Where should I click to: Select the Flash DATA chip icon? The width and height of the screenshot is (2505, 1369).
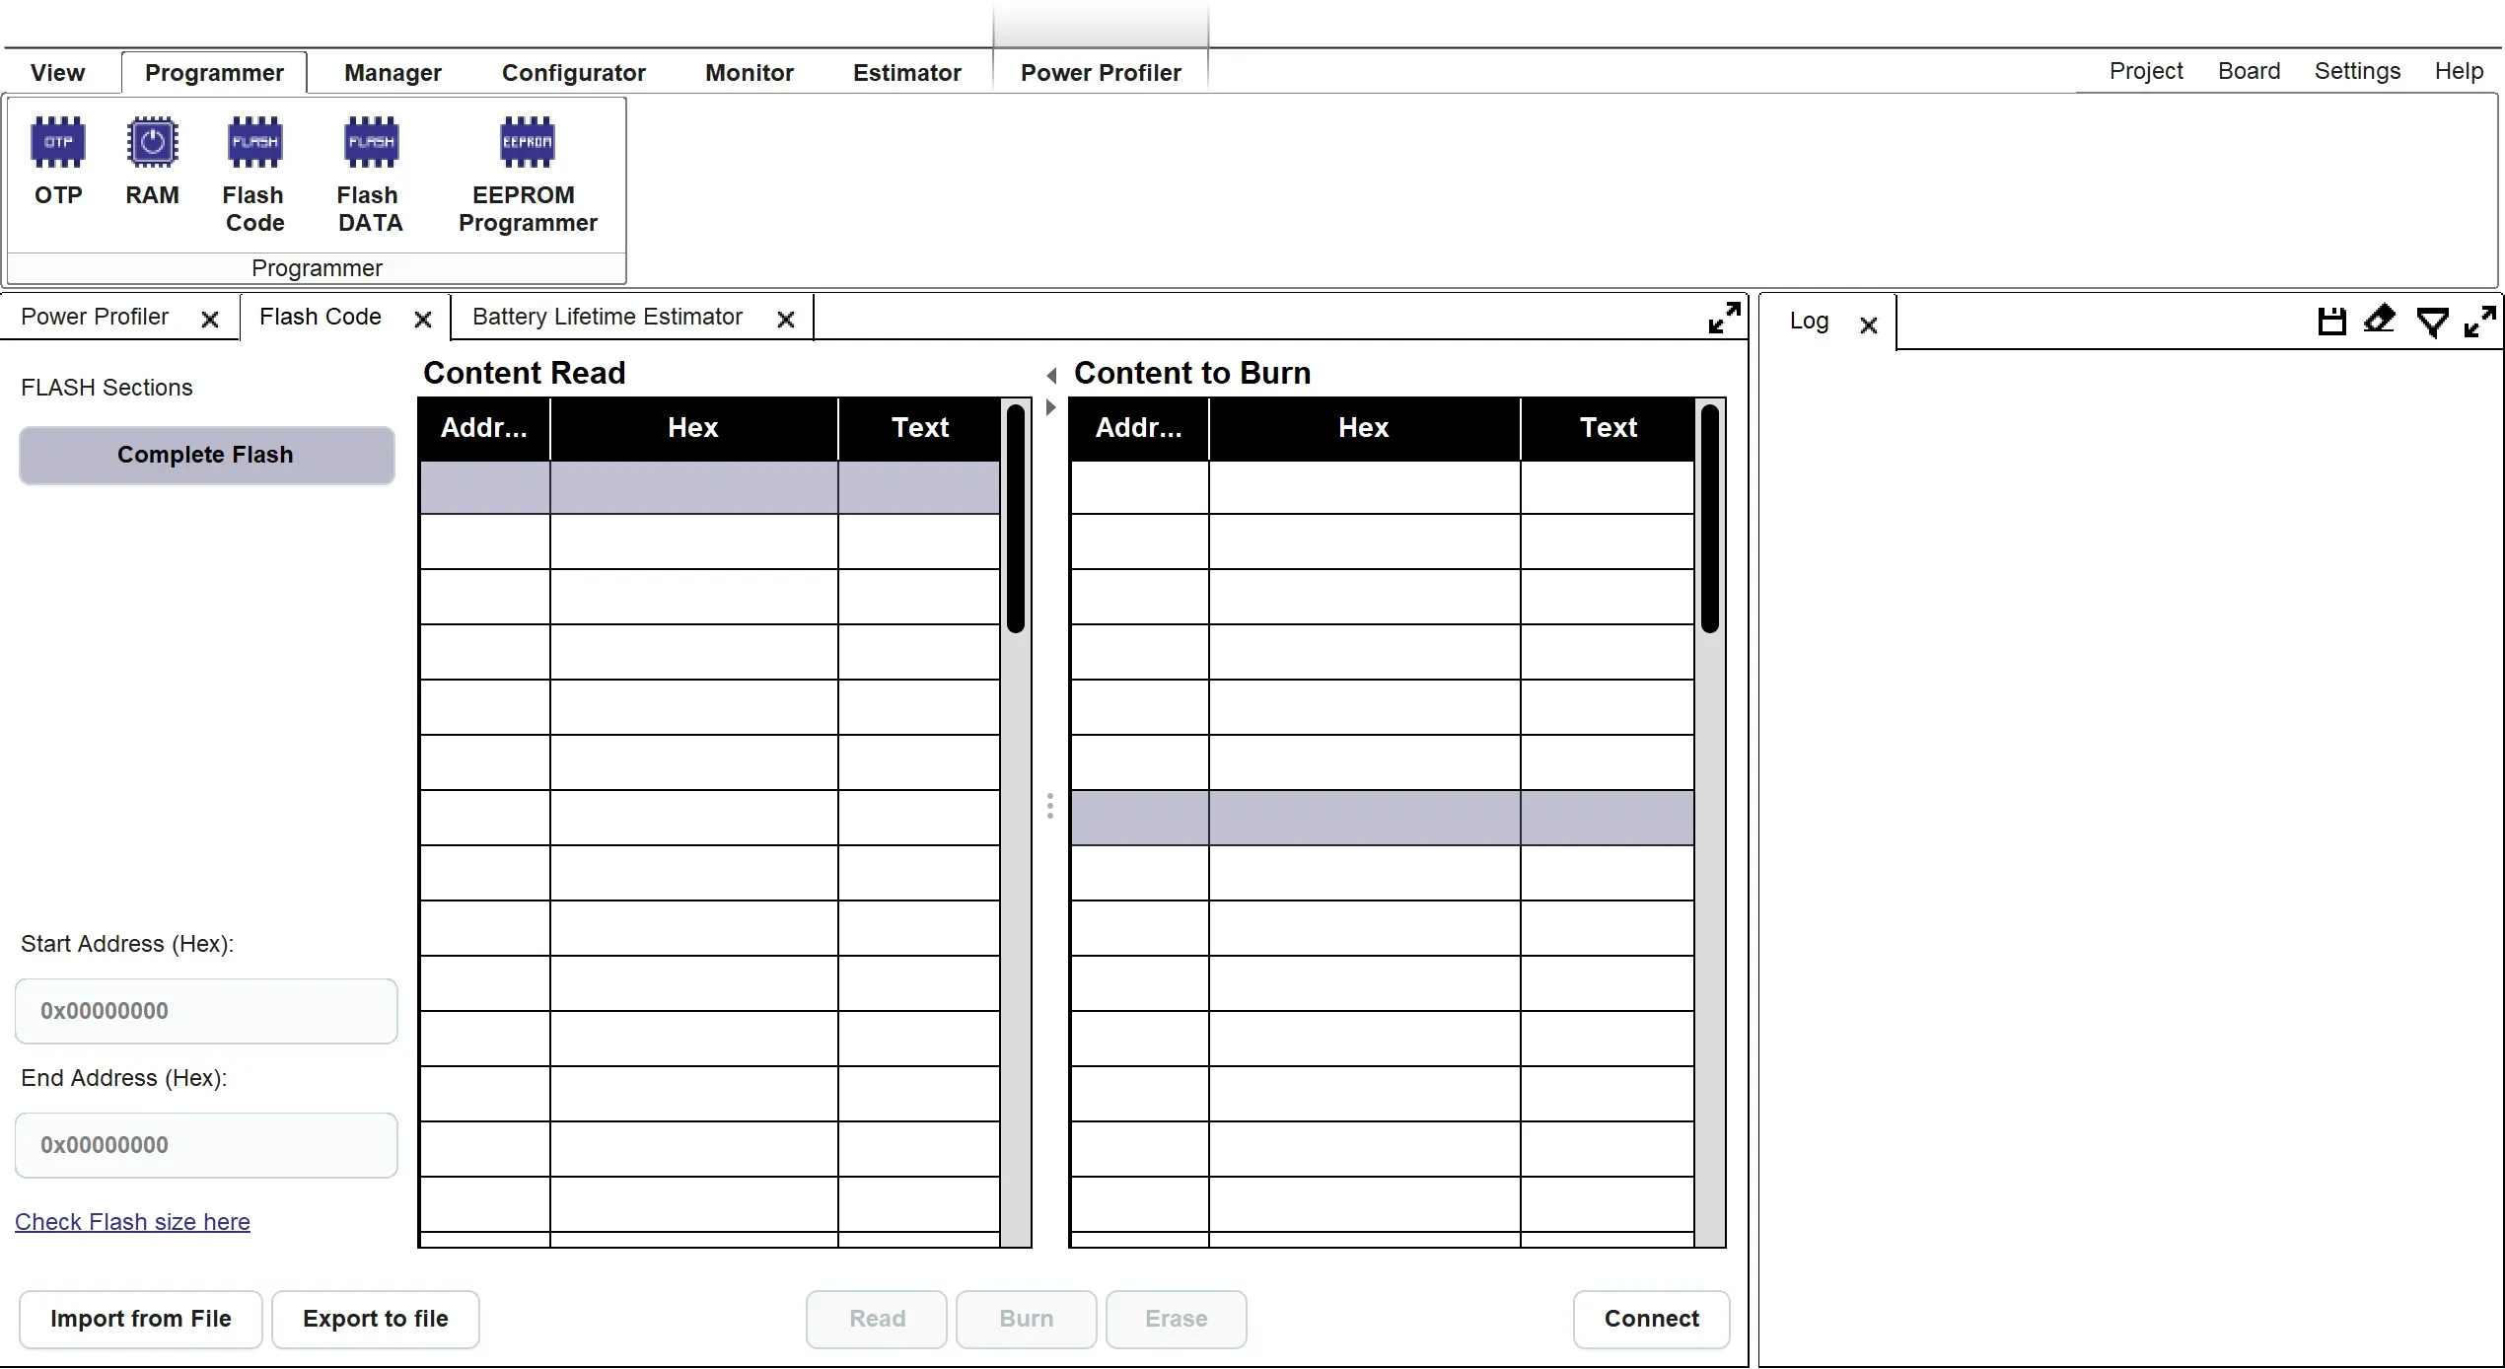pyautogui.click(x=371, y=143)
